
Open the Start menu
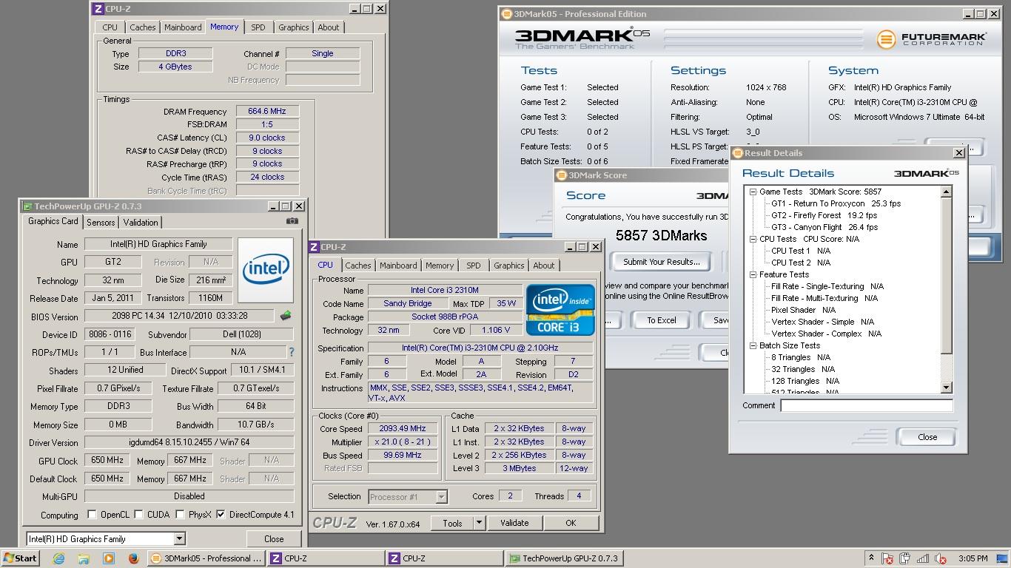20,558
